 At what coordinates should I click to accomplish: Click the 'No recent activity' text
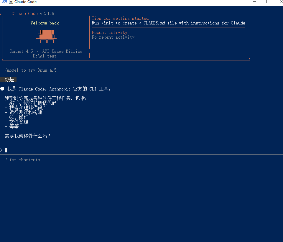tap(113, 37)
